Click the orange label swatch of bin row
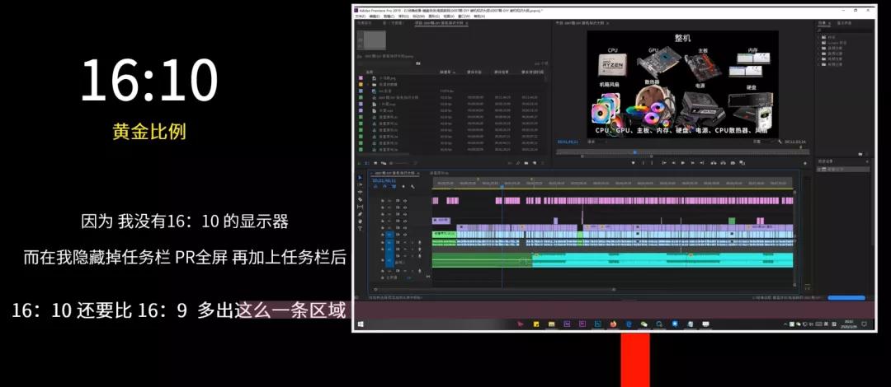This screenshot has height=387, width=891. (361, 85)
